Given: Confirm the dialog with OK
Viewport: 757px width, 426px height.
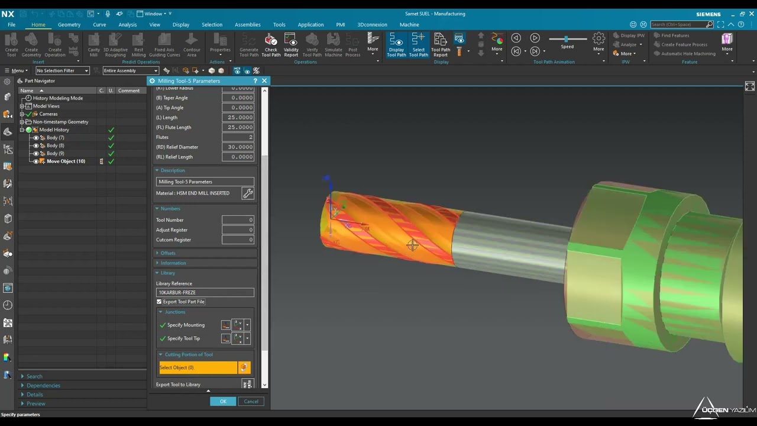Looking at the screenshot, I should [223, 402].
